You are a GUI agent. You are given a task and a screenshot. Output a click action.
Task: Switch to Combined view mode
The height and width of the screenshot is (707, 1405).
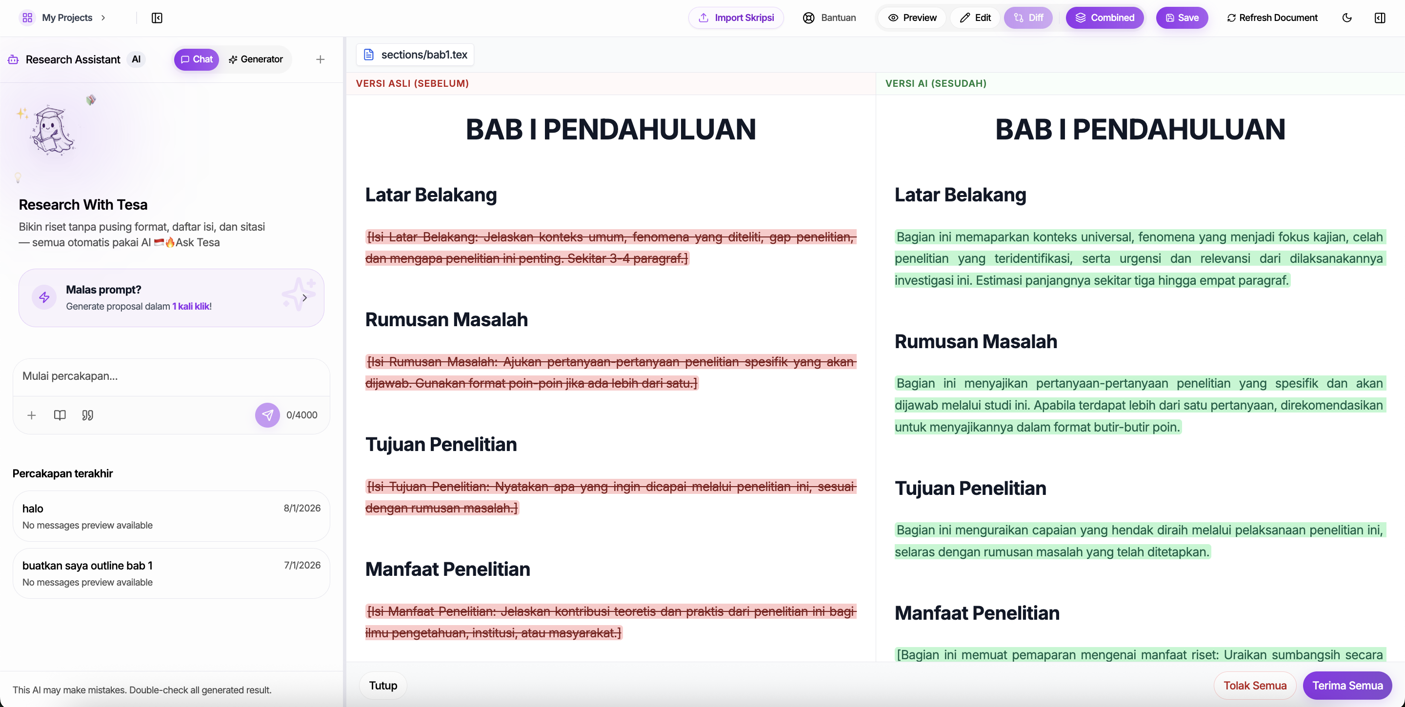tap(1104, 18)
